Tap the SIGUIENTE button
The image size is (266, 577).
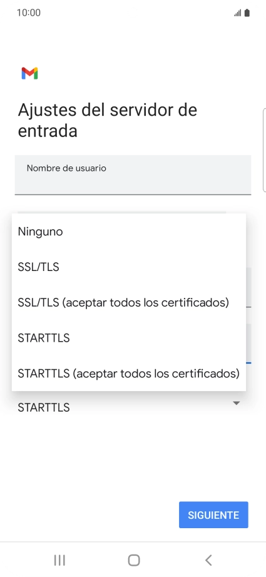pyautogui.click(x=213, y=515)
